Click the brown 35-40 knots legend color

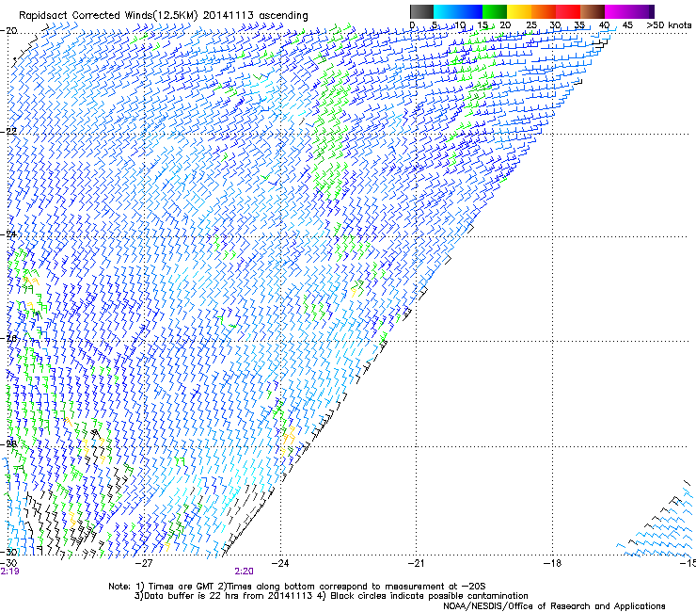tap(593, 11)
